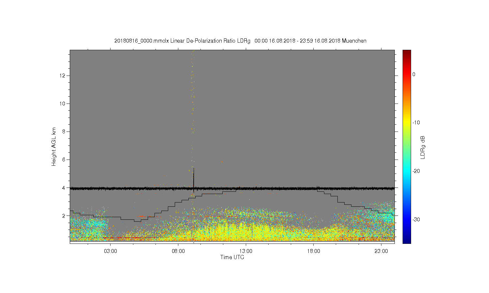Viewport: 489px width, 293px height.
Task: Click the height tick label '12'
Action: tap(63, 76)
